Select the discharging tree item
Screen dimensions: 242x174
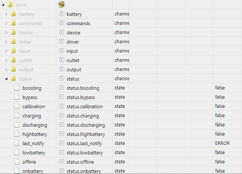(x=35, y=125)
